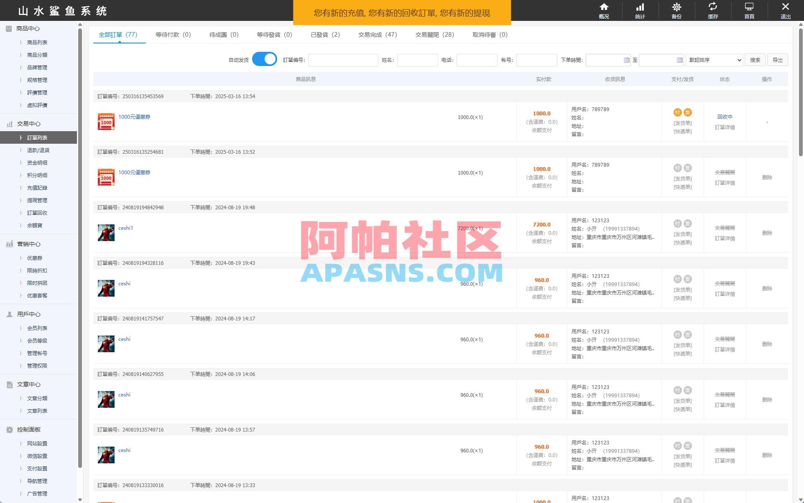Click the orange 付 payment icon on first order

pyautogui.click(x=678, y=112)
